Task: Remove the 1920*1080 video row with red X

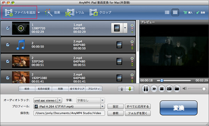Action: click(x=132, y=78)
